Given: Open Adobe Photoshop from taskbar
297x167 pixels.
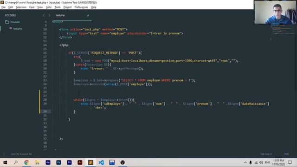Looking at the screenshot, I should (58, 162).
